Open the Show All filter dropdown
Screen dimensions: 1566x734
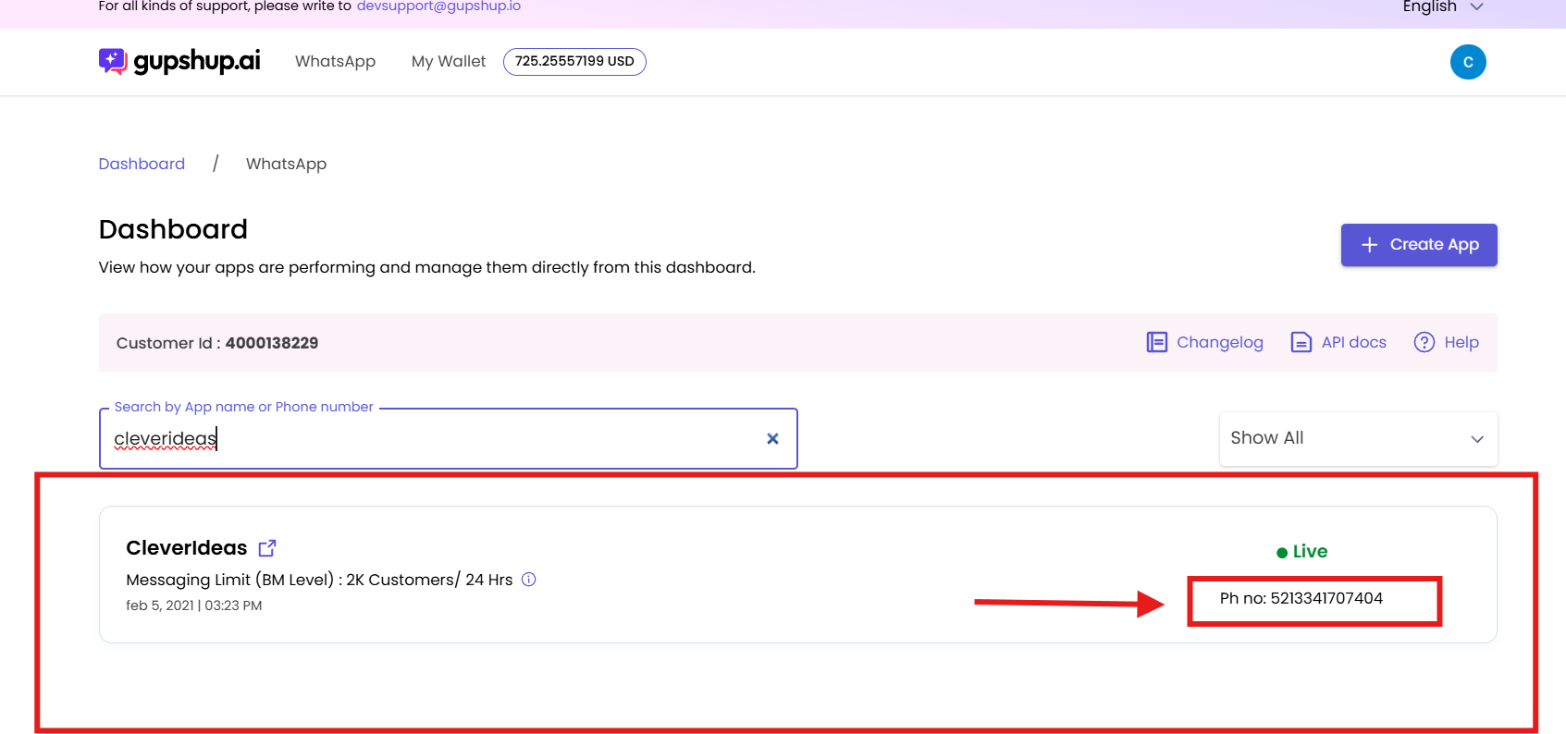pos(1357,438)
